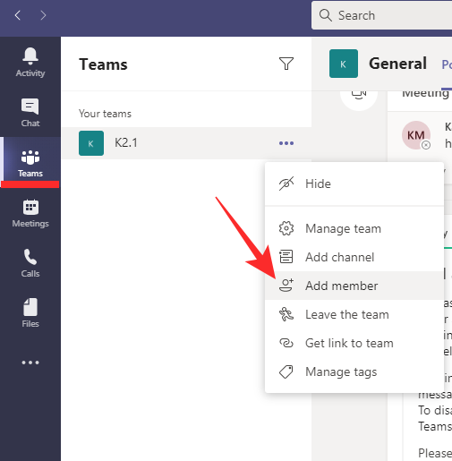
Task: Click the K2.1 team avatar
Action: pos(91,143)
